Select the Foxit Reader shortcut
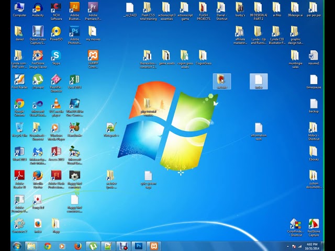335x251 pixels. [19, 82]
